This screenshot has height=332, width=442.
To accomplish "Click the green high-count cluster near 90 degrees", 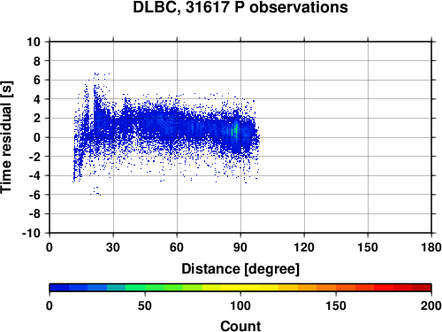I will [235, 130].
